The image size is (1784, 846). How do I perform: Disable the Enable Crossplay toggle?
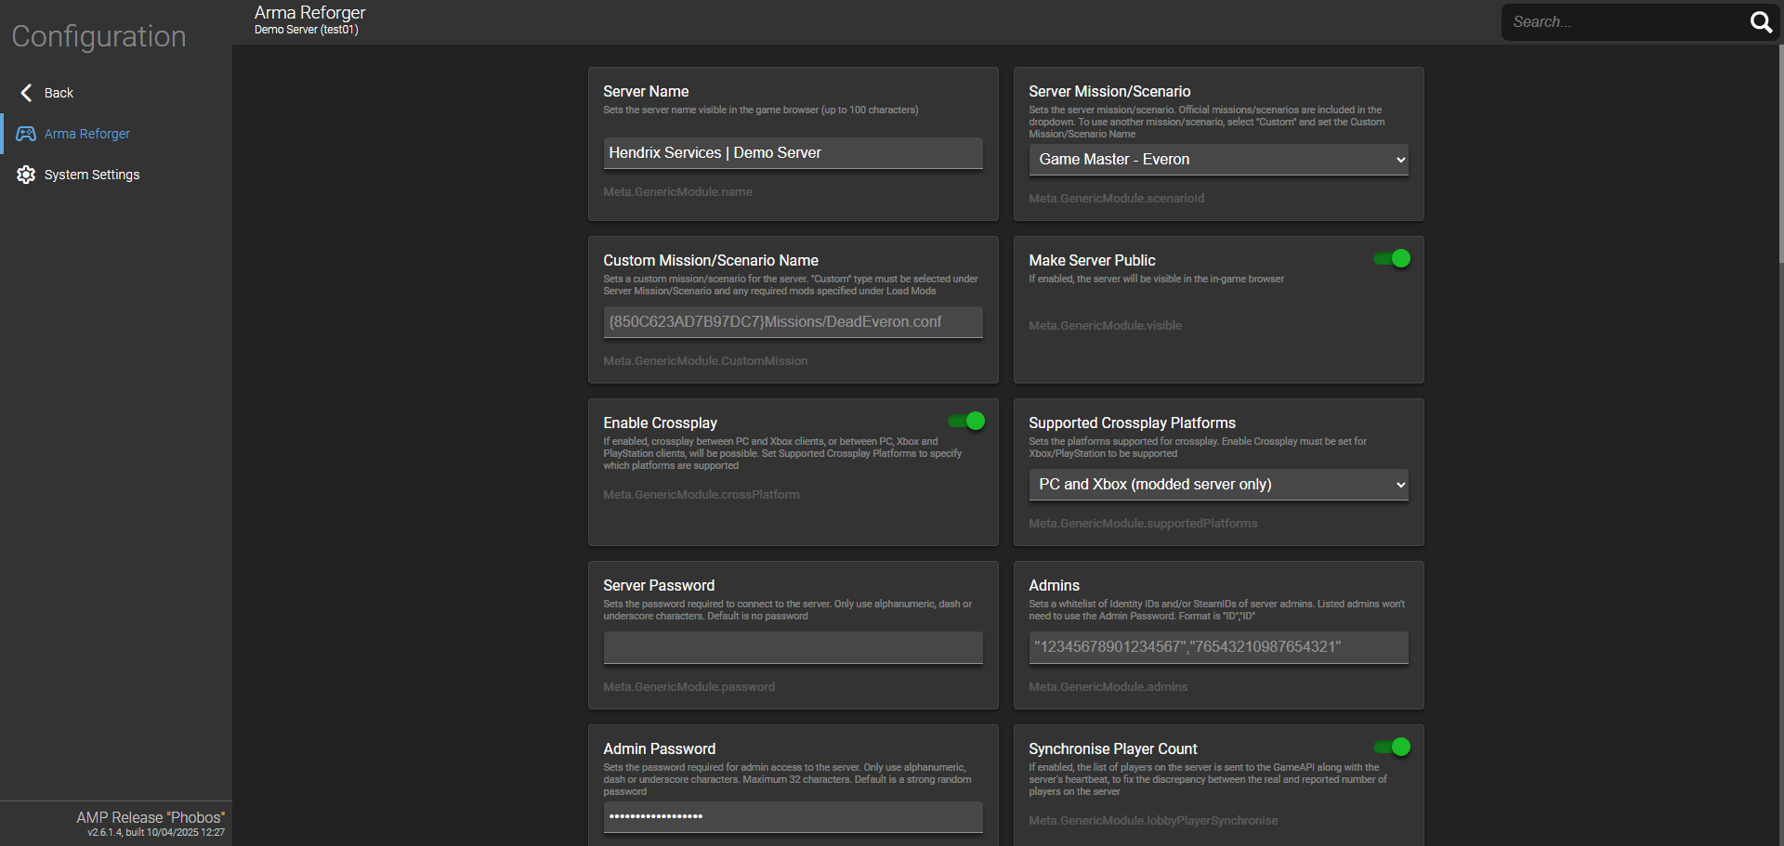point(966,422)
